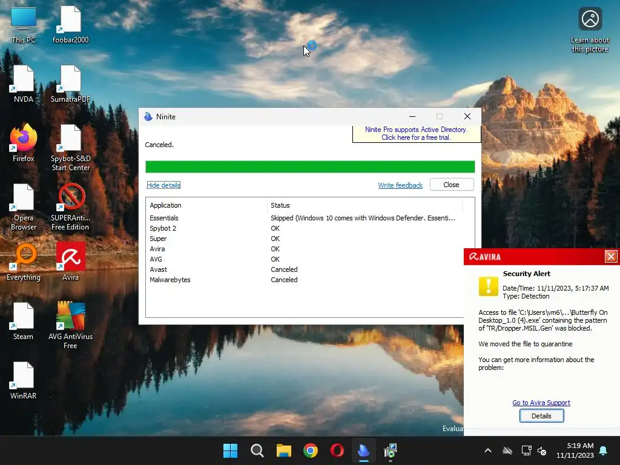Close the Avira Security Alert popup
The height and width of the screenshot is (465, 620).
[611, 256]
